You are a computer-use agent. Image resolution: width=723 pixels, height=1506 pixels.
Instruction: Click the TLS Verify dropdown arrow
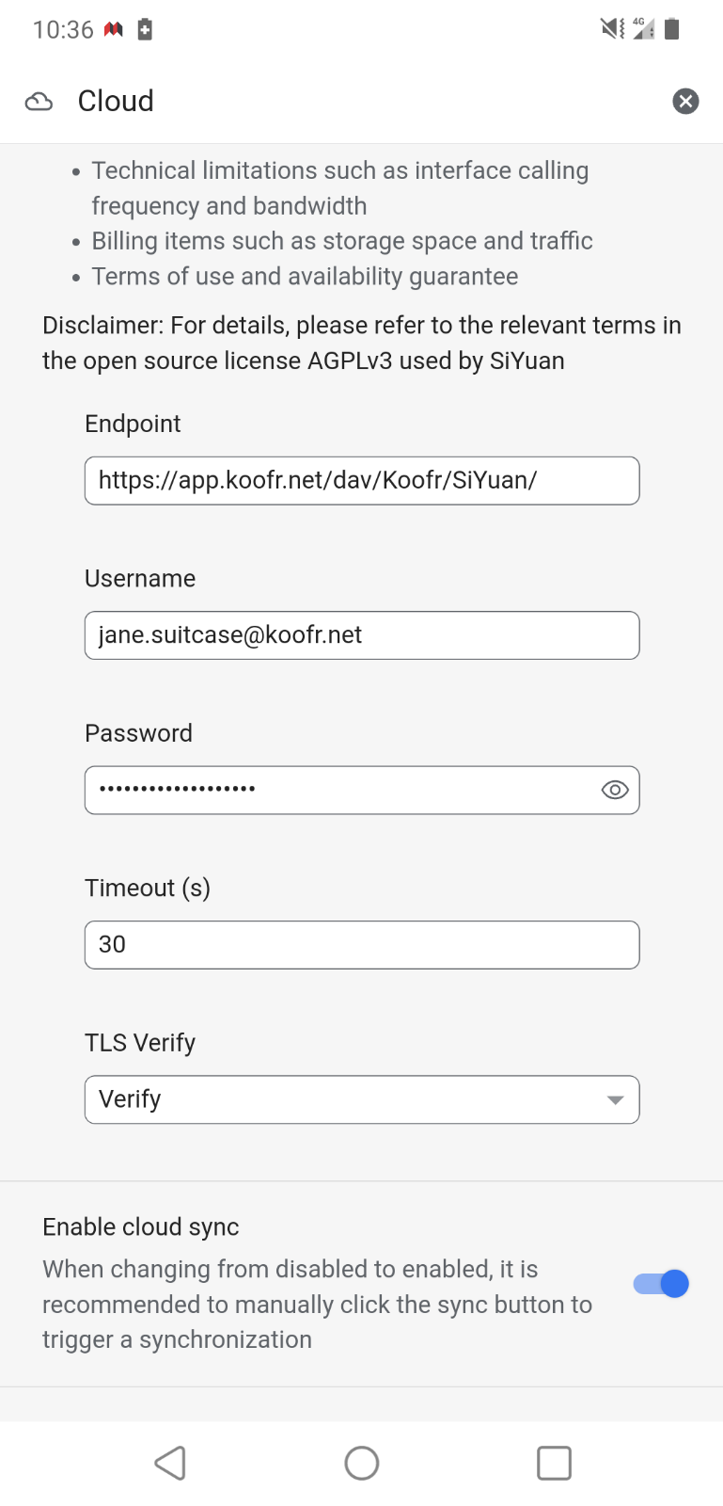[x=615, y=1098]
